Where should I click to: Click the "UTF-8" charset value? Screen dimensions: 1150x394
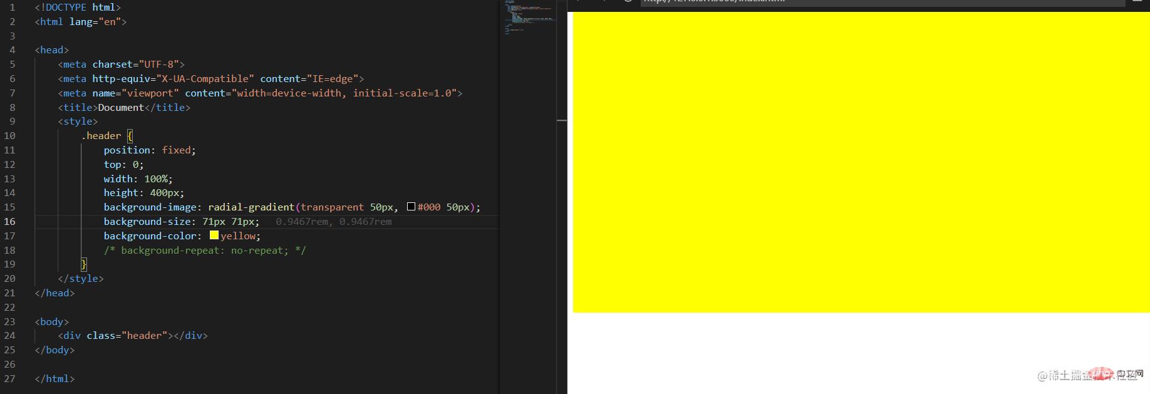point(159,64)
